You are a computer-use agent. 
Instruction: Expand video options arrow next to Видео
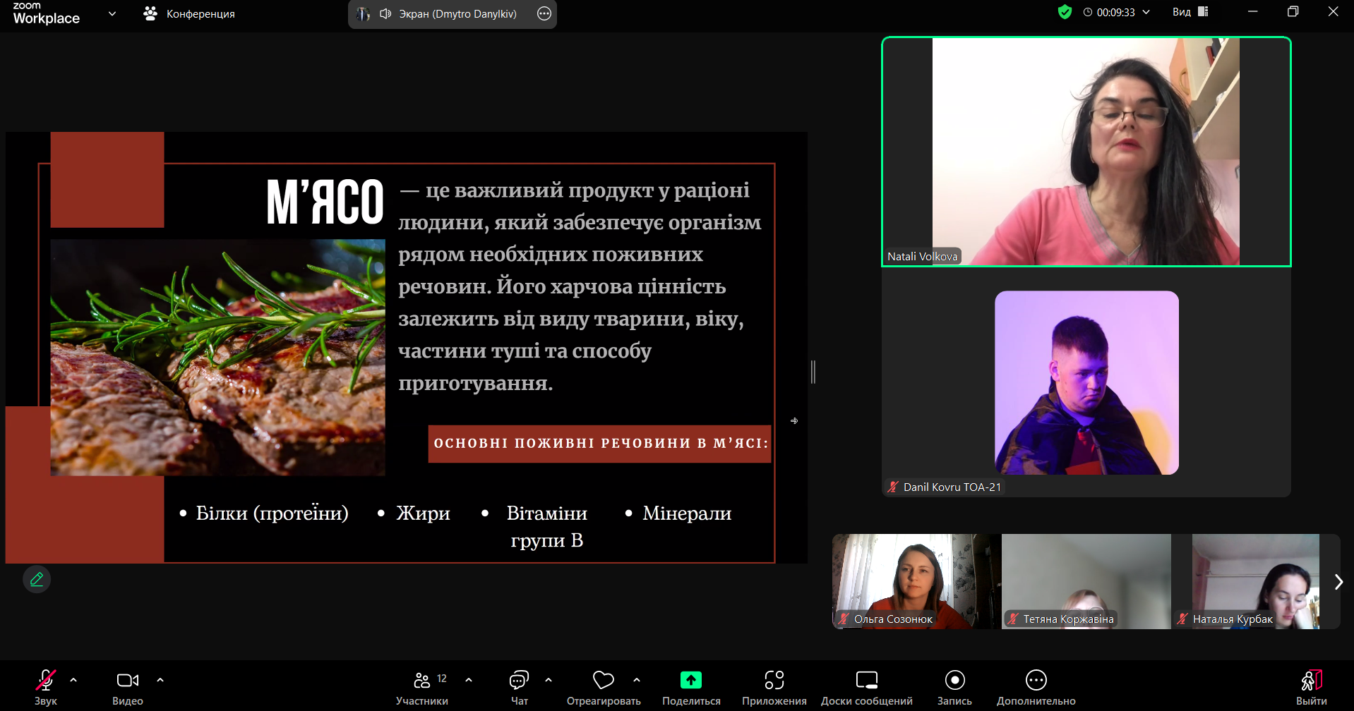tap(160, 680)
